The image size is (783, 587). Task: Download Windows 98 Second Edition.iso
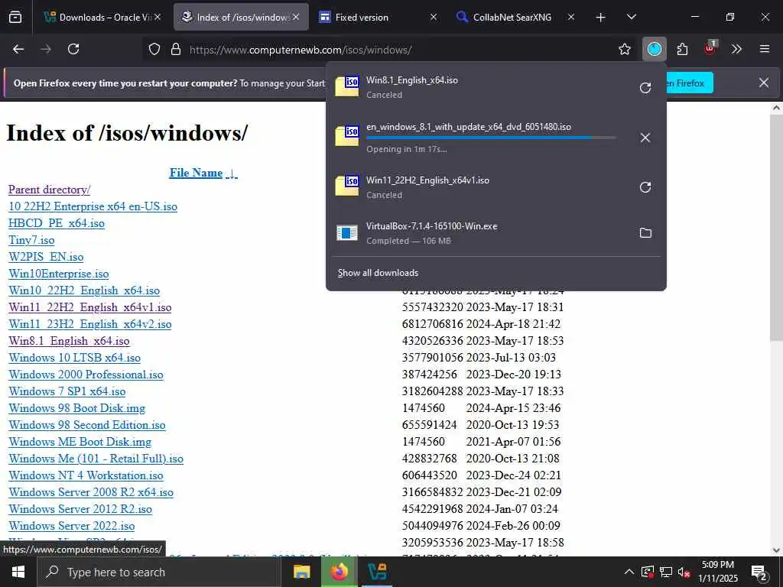click(87, 425)
